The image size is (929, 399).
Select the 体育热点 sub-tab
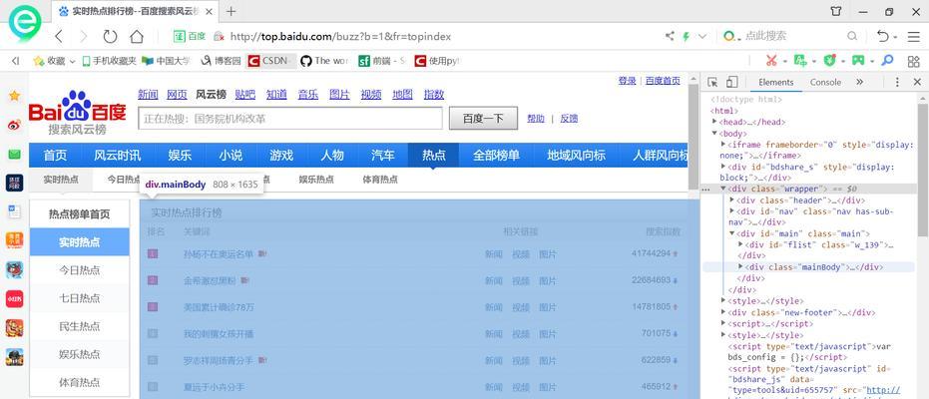(380, 180)
